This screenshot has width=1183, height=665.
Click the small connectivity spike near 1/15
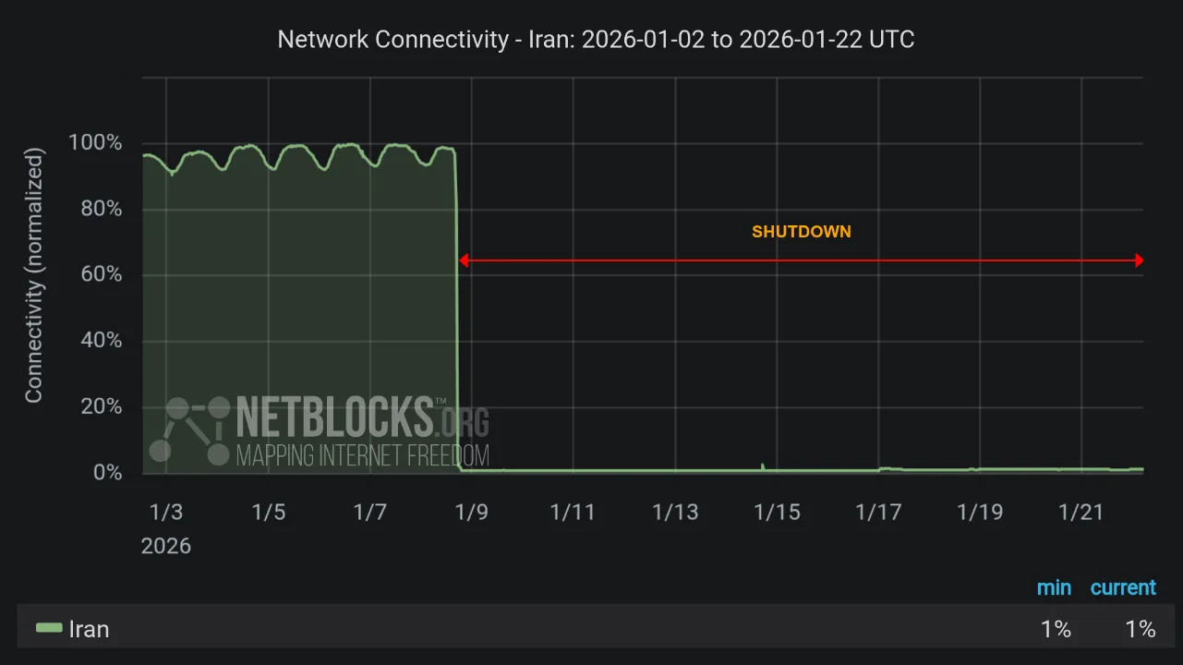pos(763,467)
